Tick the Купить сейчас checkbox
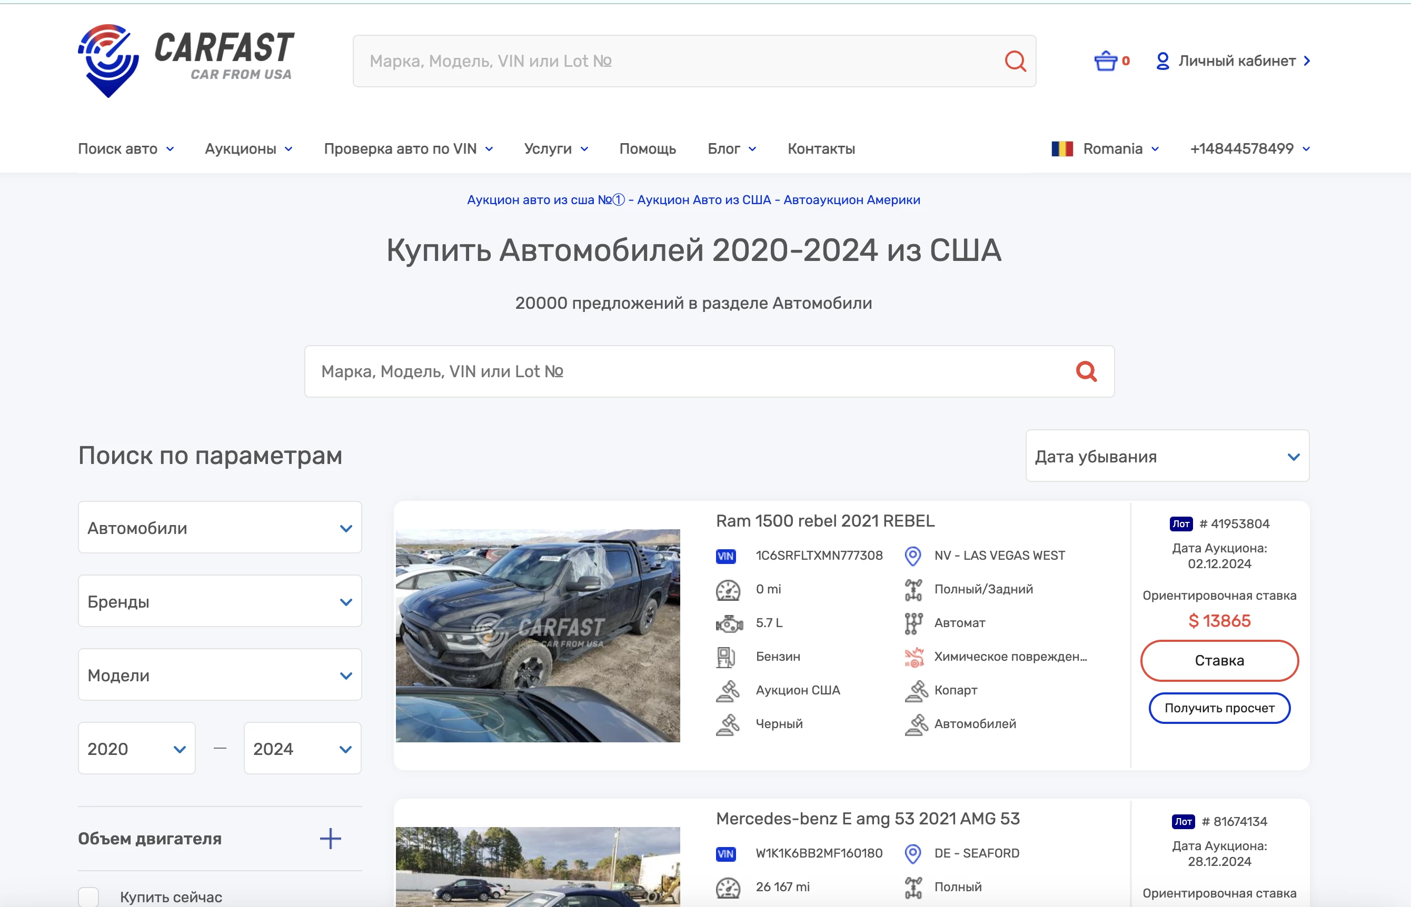This screenshot has width=1411, height=907. tap(88, 897)
